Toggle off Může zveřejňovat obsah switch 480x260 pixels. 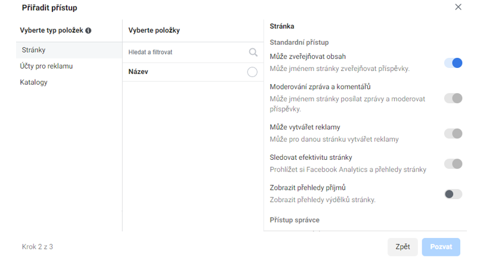pos(453,63)
